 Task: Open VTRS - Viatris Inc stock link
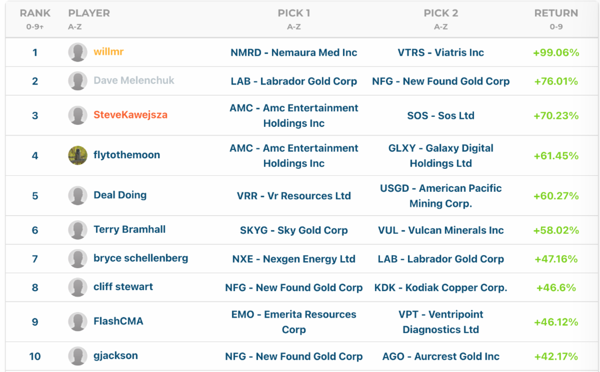[x=440, y=53]
